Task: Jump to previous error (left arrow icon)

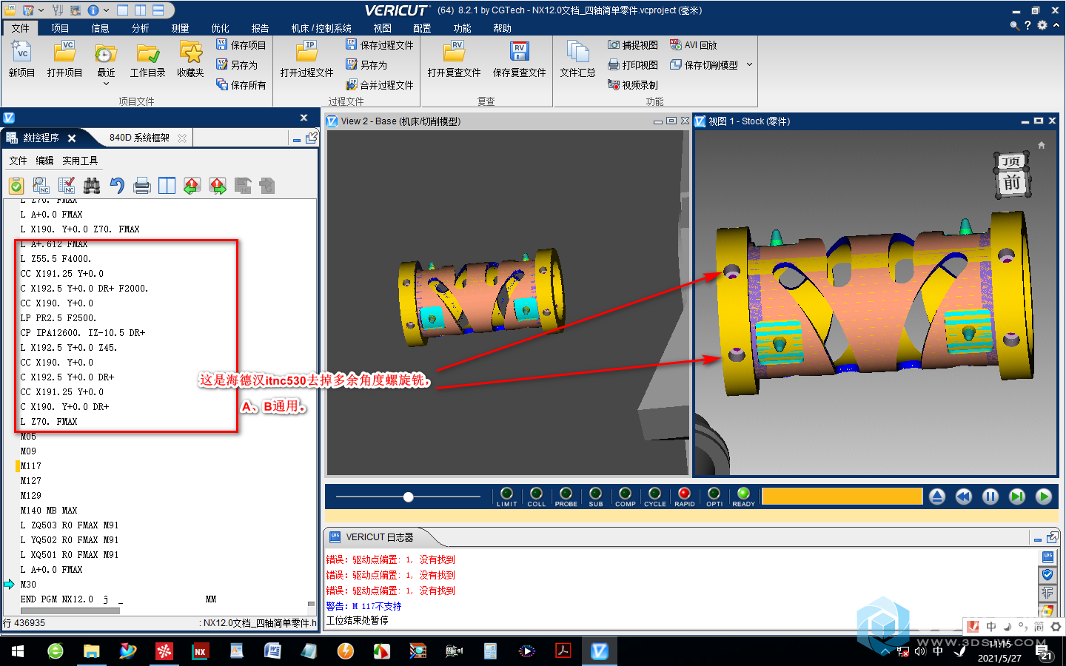Action: 192,186
